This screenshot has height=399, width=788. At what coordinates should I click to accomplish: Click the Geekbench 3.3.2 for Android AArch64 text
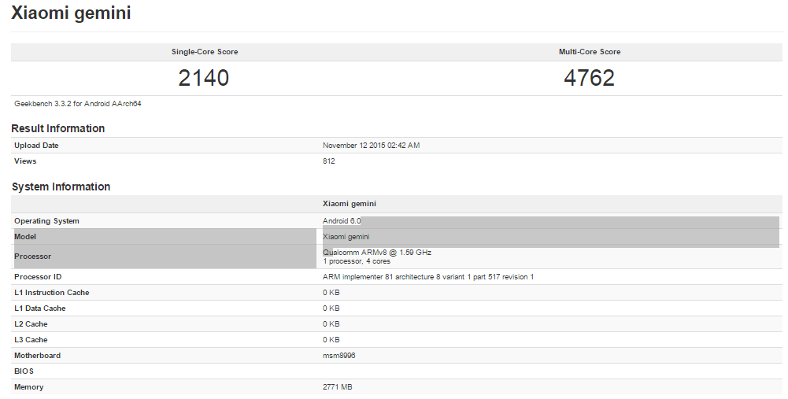click(x=78, y=104)
